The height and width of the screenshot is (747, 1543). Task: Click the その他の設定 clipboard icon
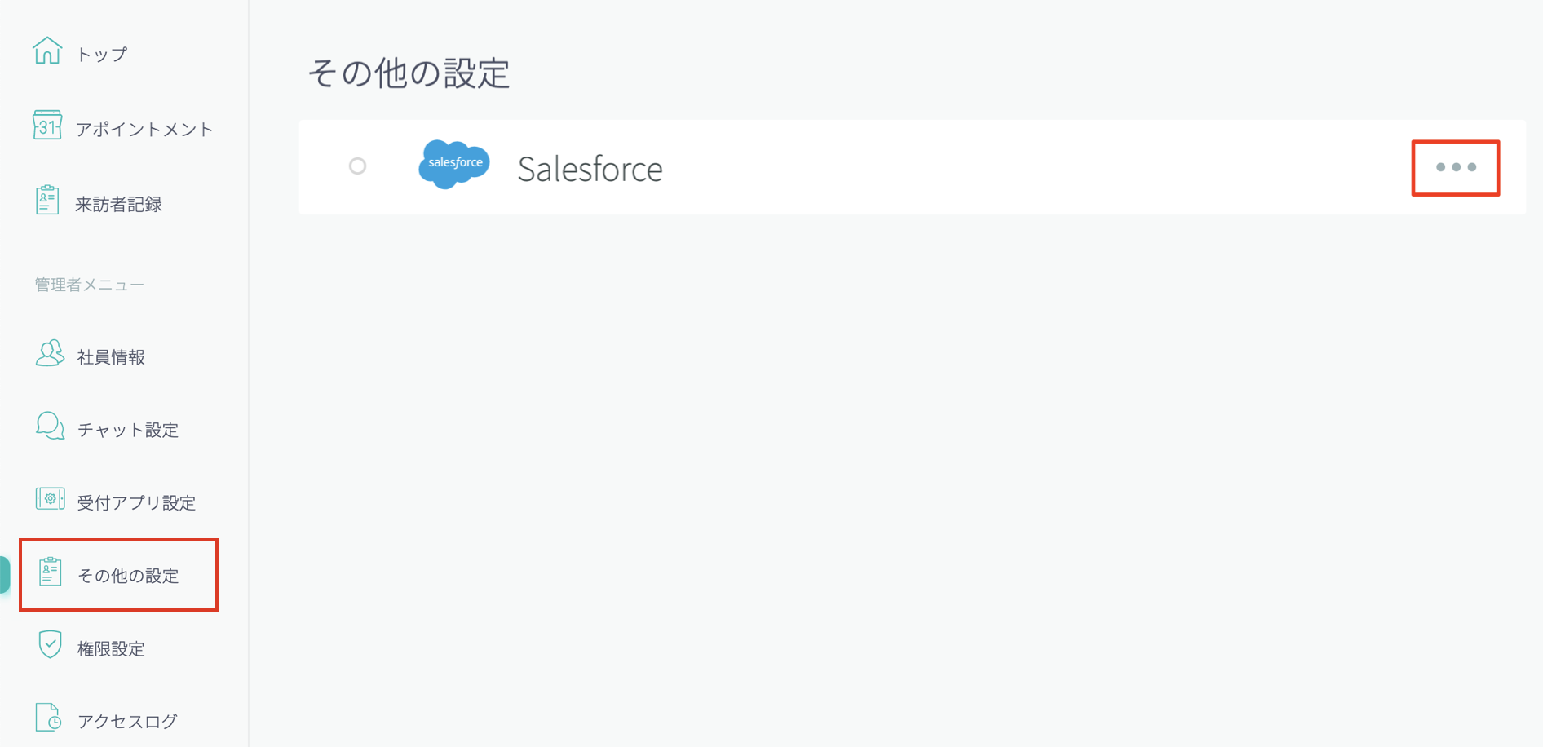[50, 572]
